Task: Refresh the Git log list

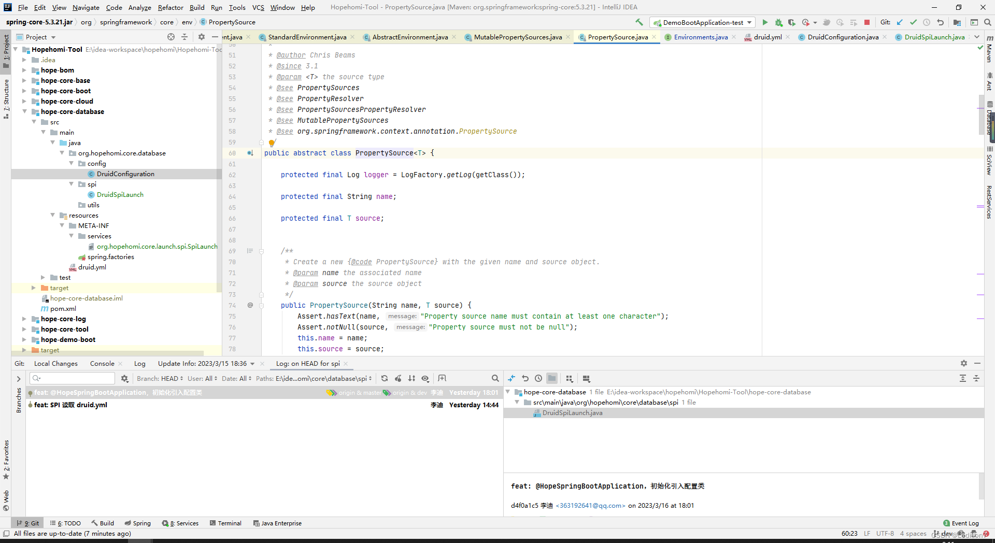Action: (x=385, y=378)
